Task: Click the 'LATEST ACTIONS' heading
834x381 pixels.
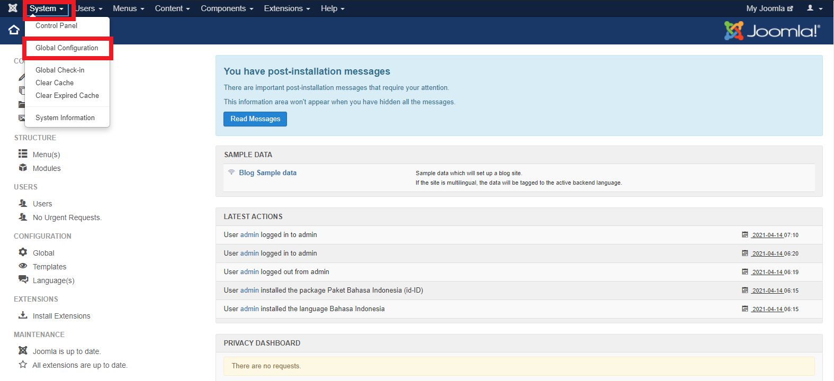Action: (253, 216)
